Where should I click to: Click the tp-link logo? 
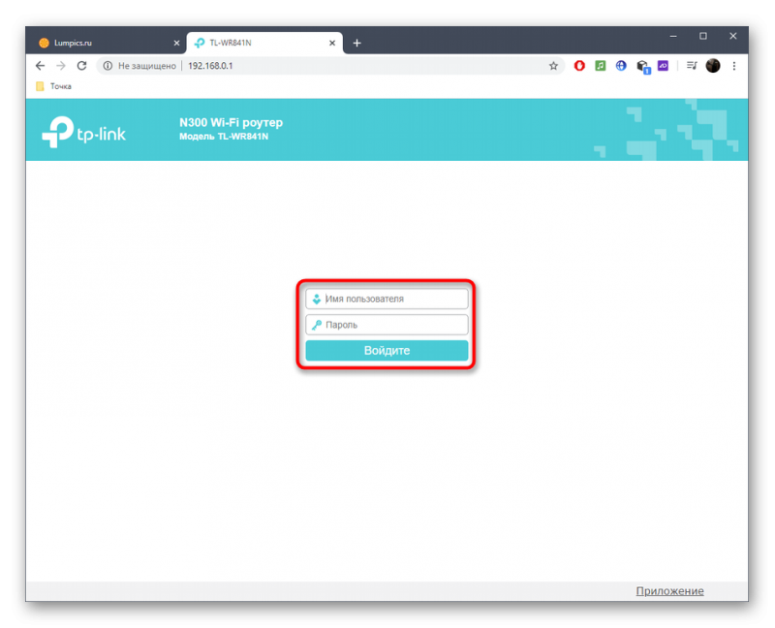coord(83,132)
